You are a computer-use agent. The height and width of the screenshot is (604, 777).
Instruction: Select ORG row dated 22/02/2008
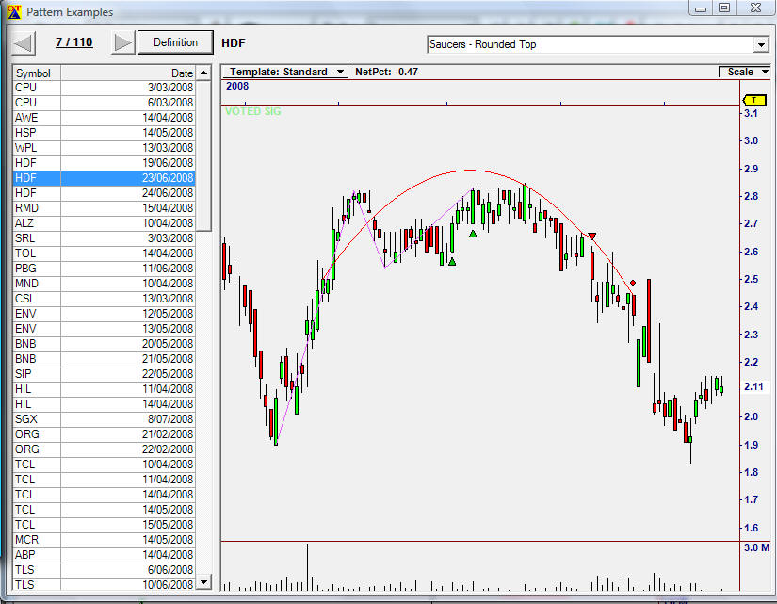tap(104, 449)
